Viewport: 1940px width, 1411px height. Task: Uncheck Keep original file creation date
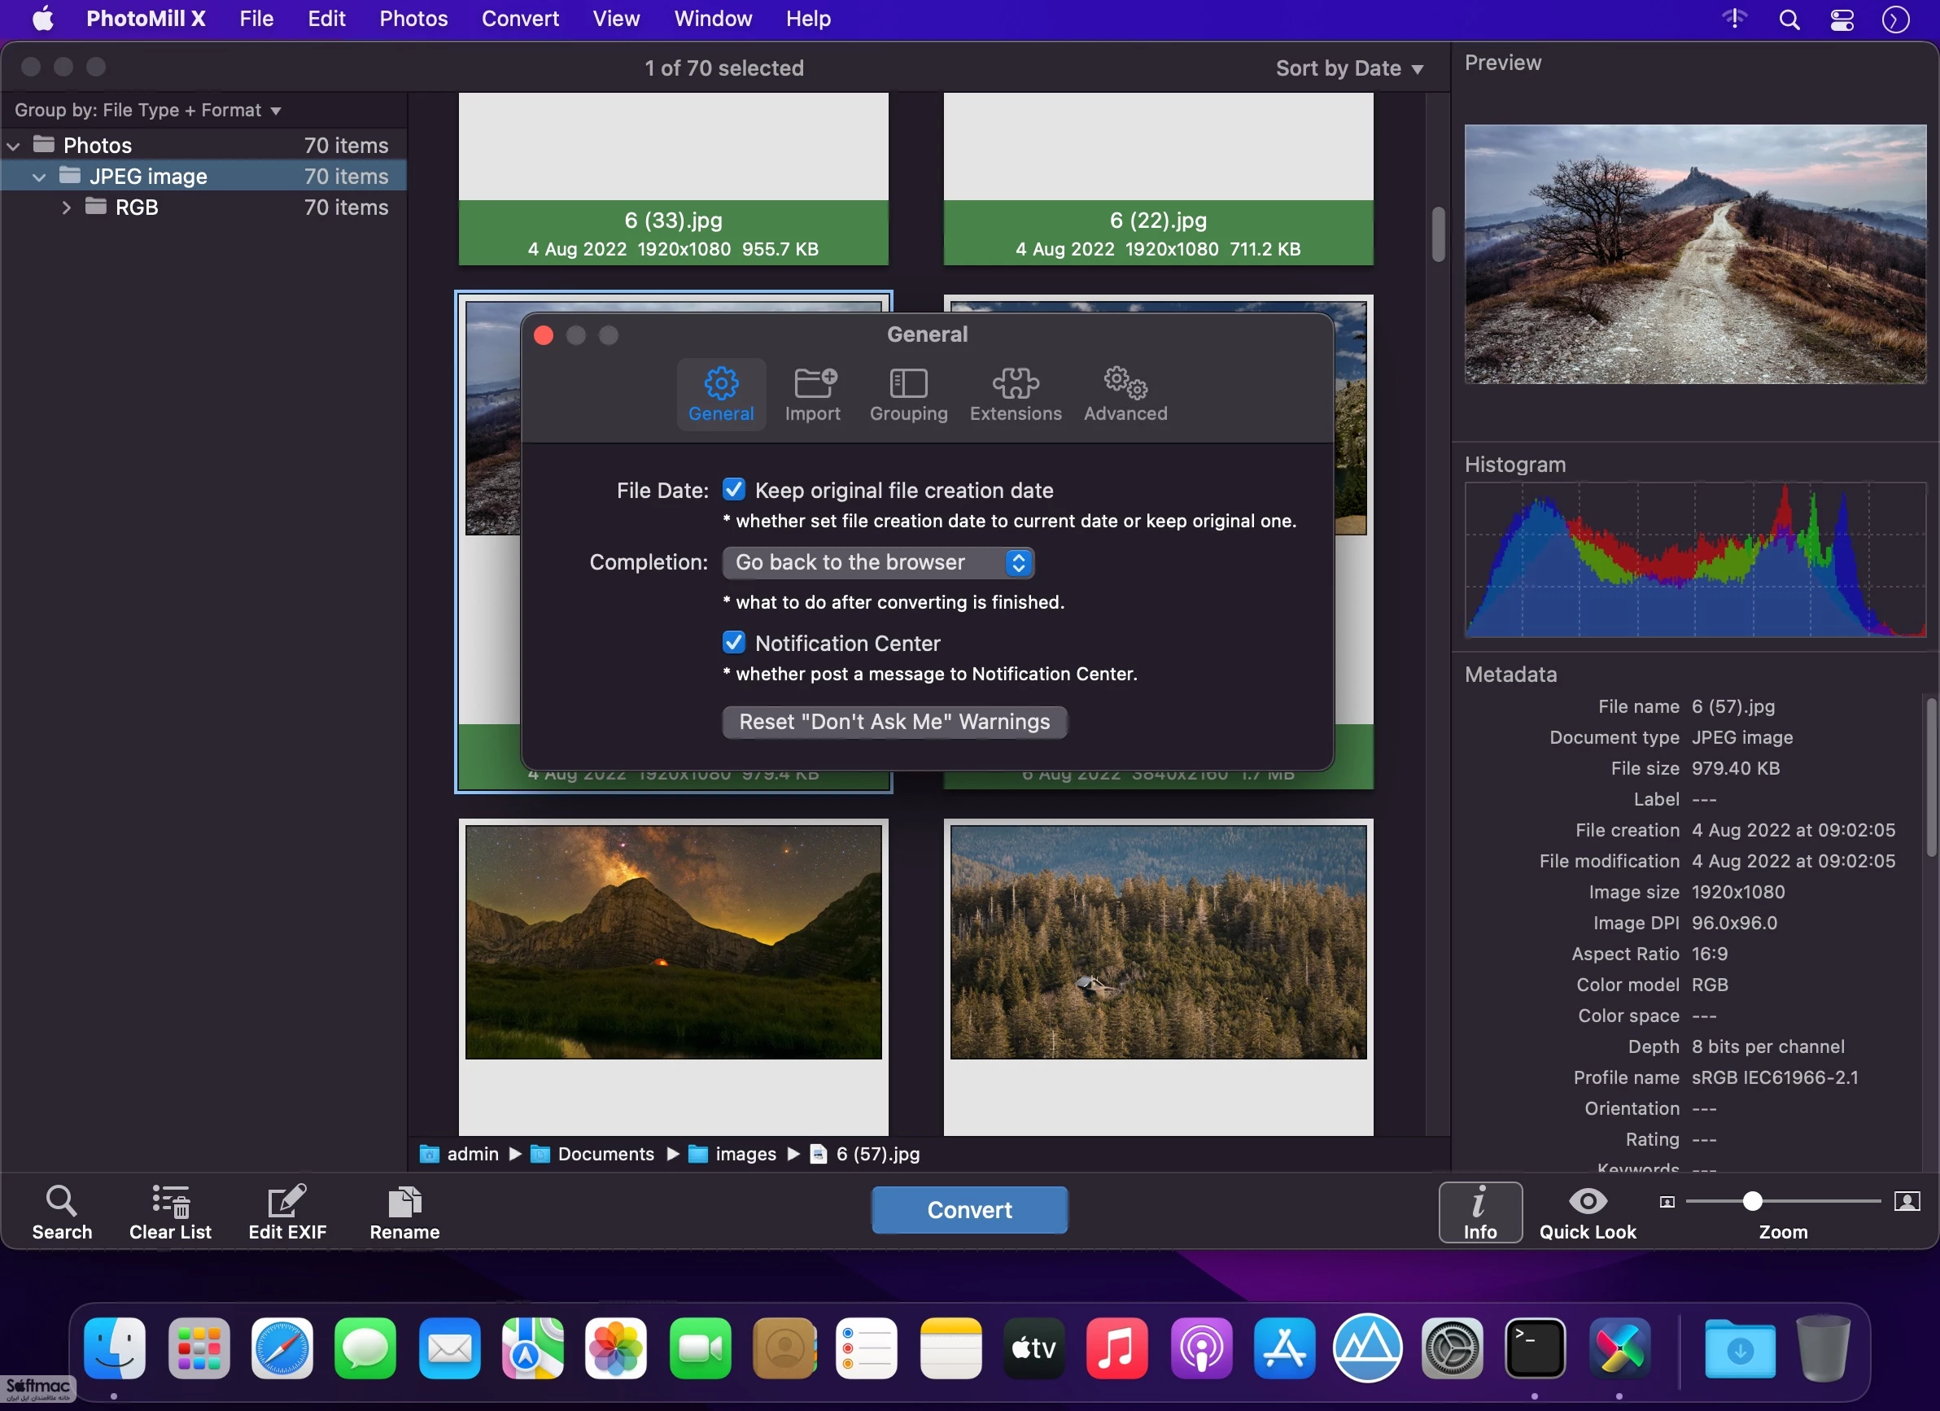734,489
